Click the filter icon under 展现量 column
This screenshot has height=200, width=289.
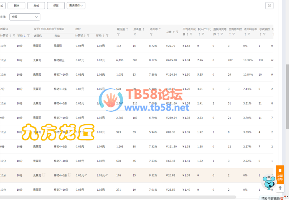[118, 35]
